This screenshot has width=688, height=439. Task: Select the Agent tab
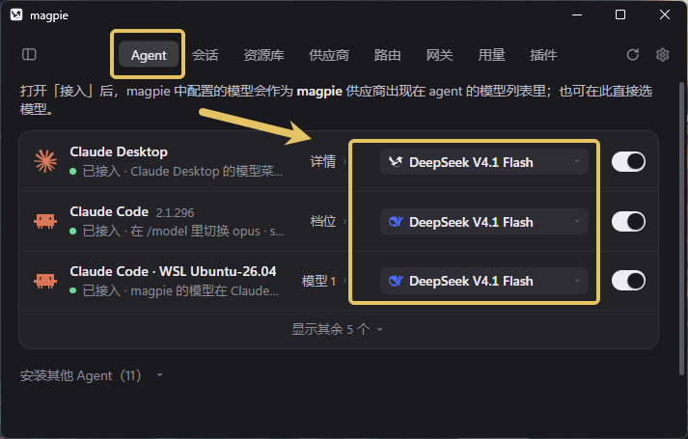[x=149, y=55]
